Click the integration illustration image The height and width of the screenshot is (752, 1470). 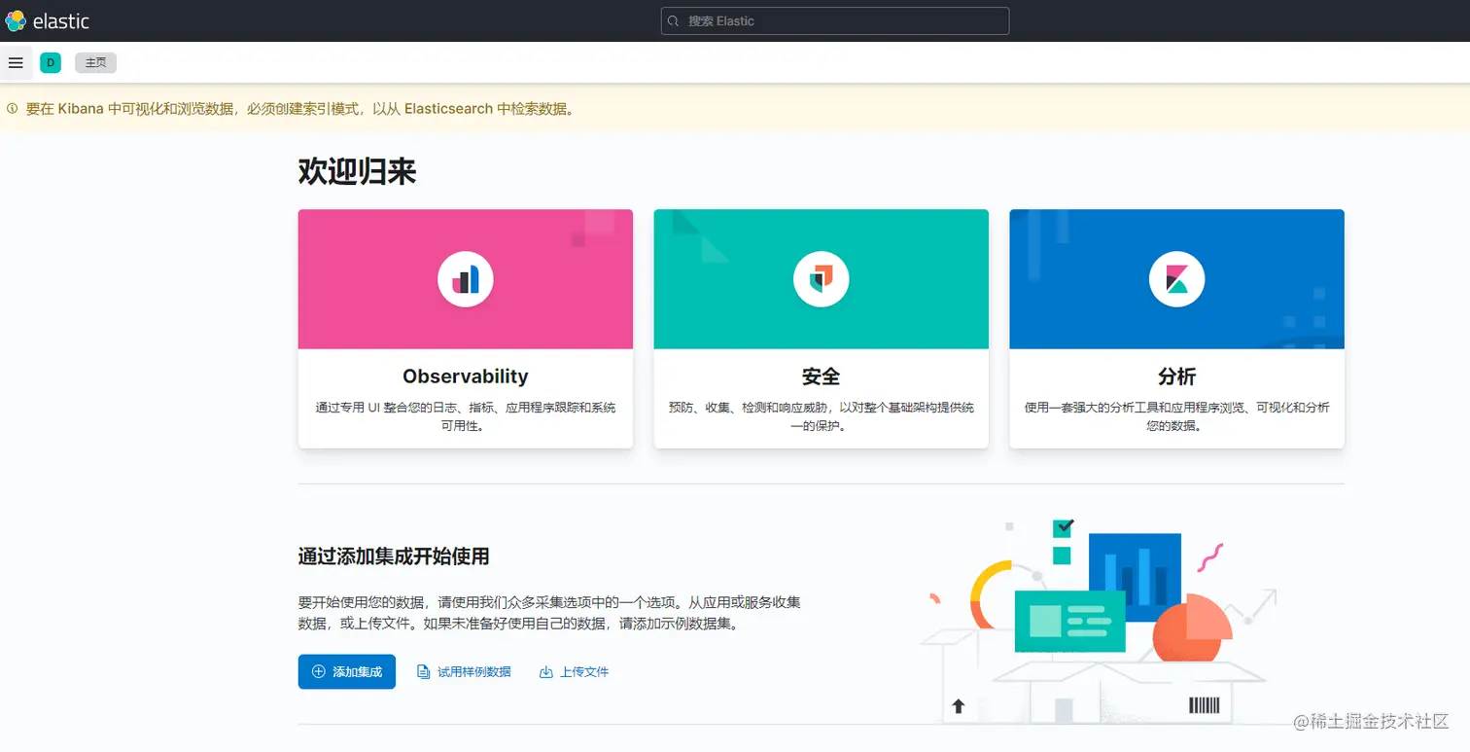coord(1099,623)
